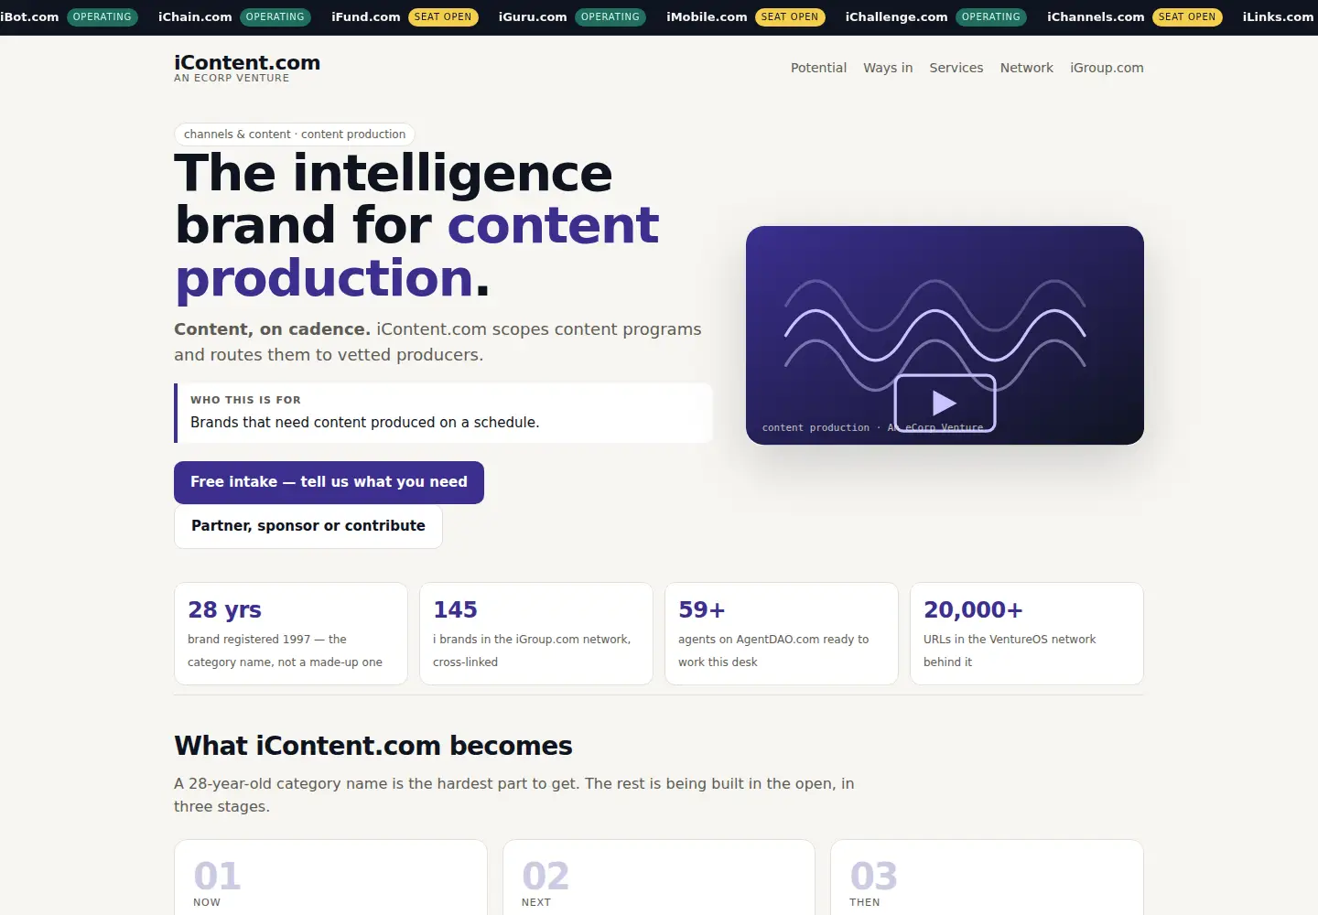
Task: Select the 59+ agents stat card
Action: pos(782,634)
